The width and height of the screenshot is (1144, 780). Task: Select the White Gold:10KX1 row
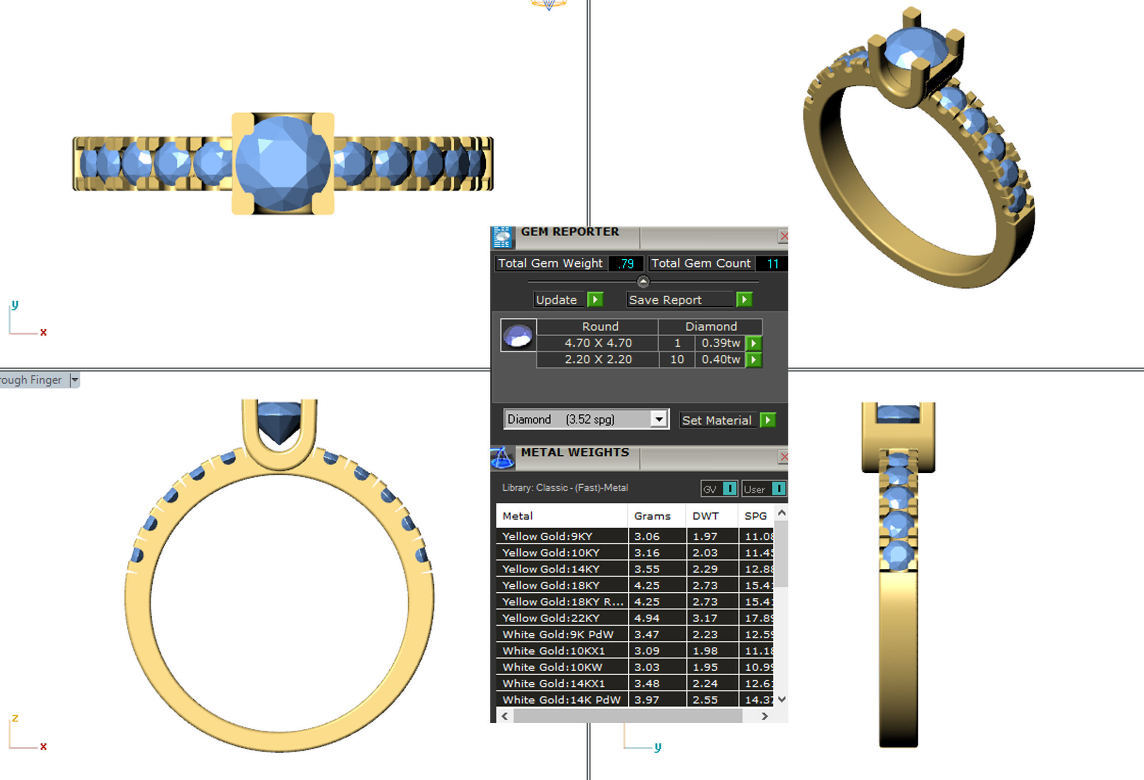tap(635, 650)
